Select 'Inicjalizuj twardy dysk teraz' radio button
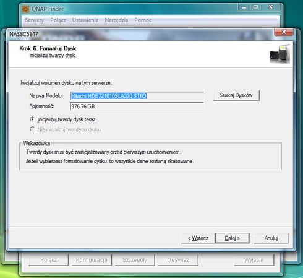The image size is (303, 278). [32, 119]
